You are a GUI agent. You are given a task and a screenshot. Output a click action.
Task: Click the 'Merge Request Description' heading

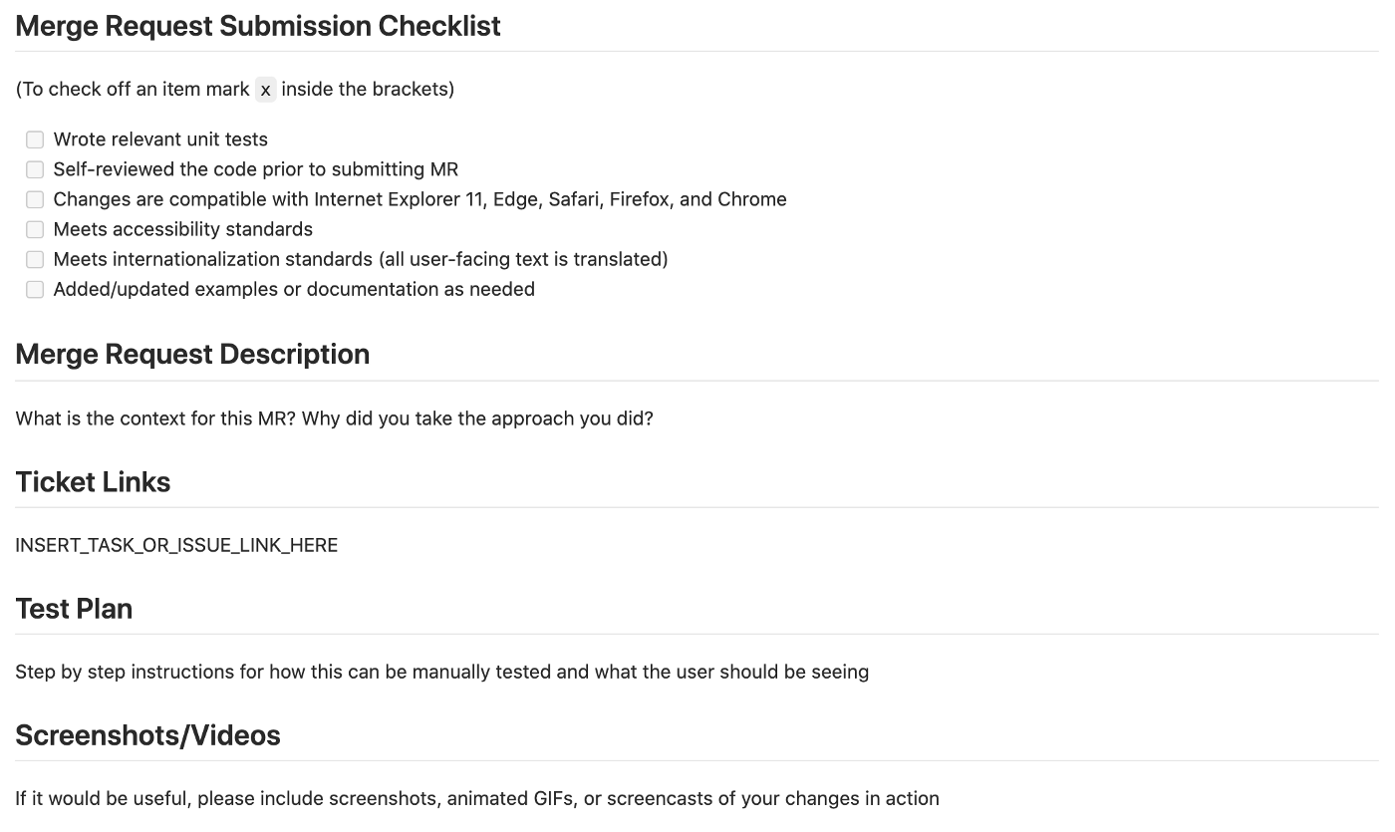[x=192, y=355]
